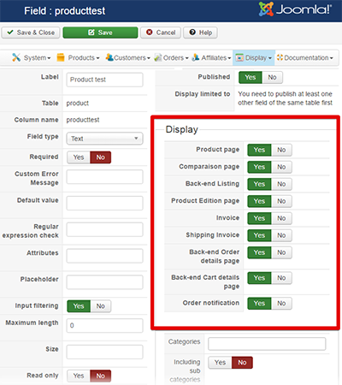Open the Customers menu
Viewport: 342px width, 385px height.
(132, 57)
